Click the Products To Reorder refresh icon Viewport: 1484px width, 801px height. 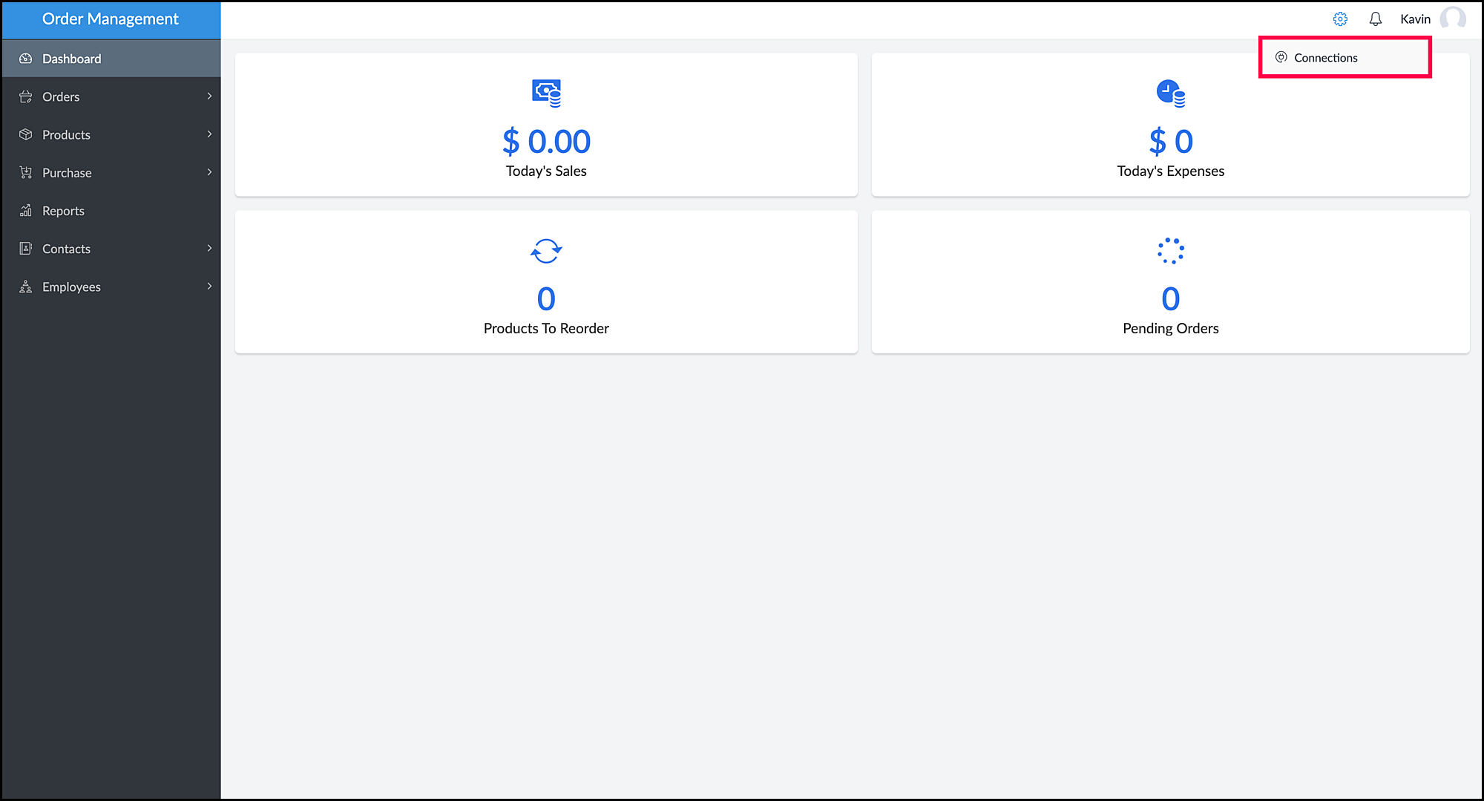coord(546,251)
